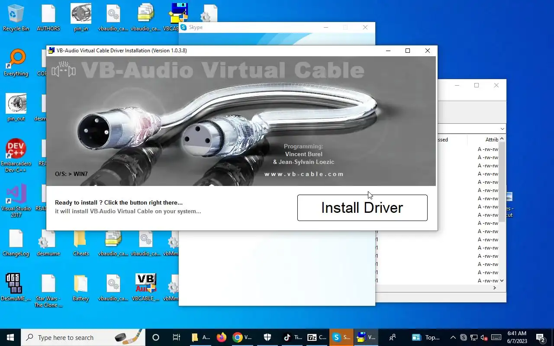Open the Recycle Bin desktop icon
The height and width of the screenshot is (346, 554).
16,18
